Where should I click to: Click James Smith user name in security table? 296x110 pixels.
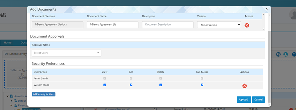(41, 78)
